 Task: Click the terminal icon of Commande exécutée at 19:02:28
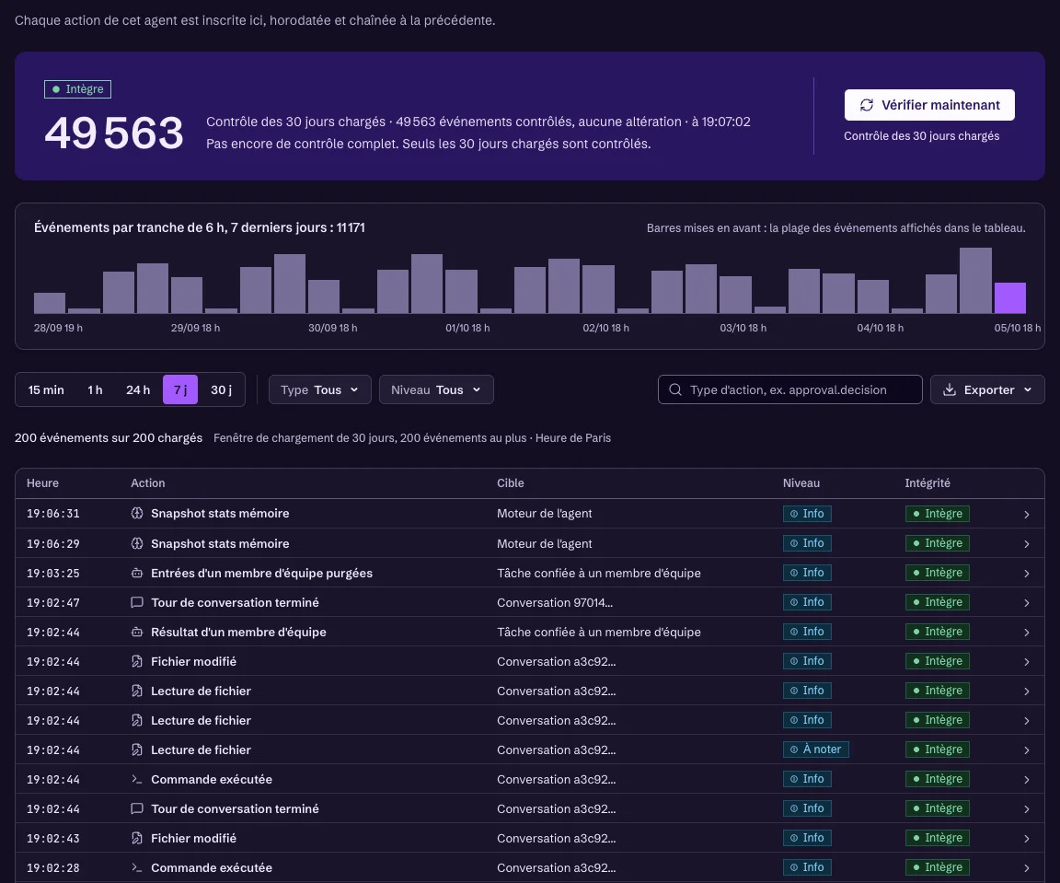coord(136,867)
